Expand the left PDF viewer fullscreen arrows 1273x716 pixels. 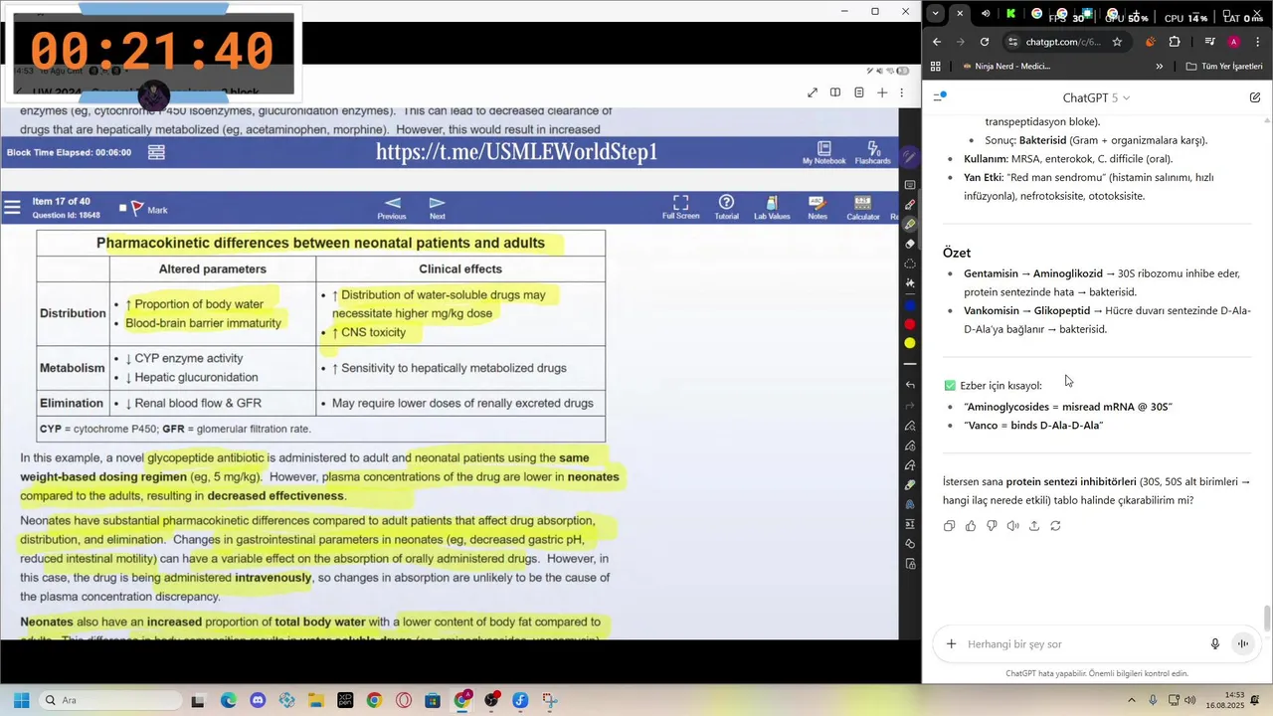click(813, 92)
